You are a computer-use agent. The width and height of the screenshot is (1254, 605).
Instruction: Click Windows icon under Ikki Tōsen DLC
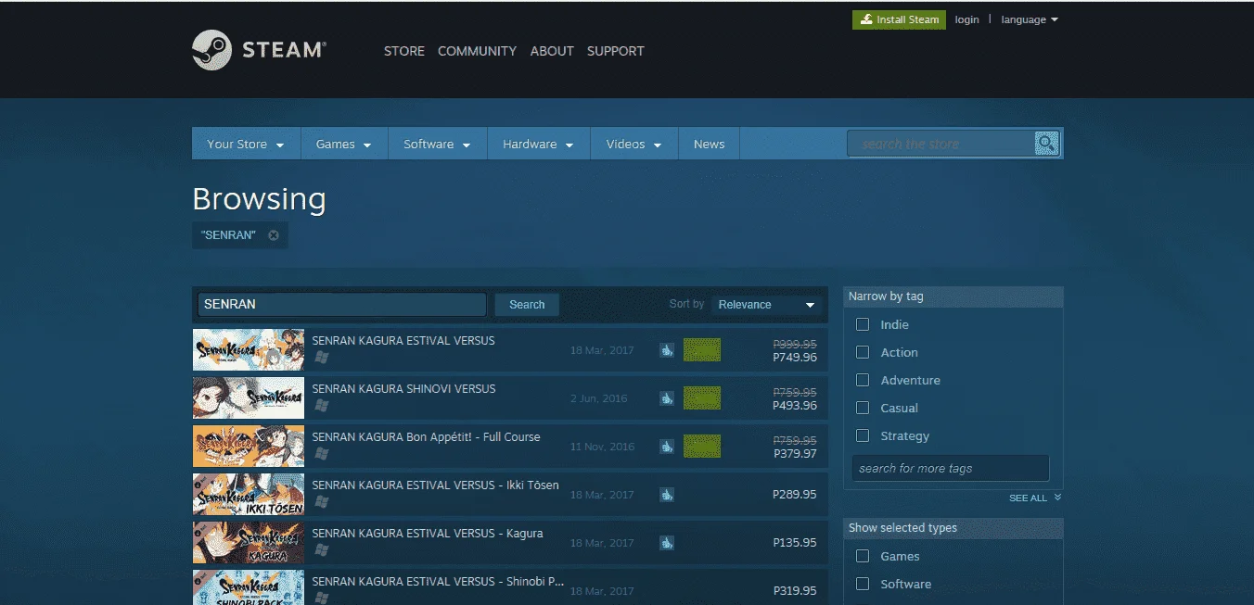(x=322, y=501)
